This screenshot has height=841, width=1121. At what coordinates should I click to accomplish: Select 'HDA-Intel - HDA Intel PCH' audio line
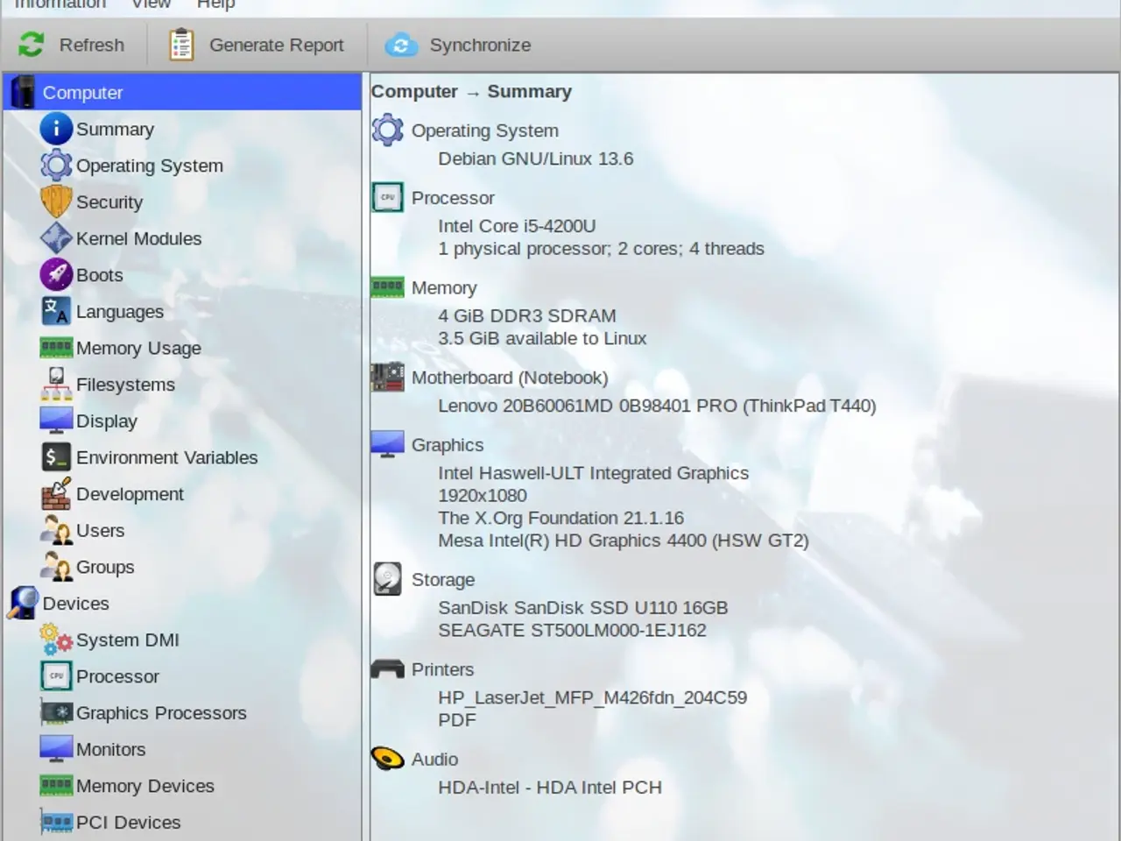click(550, 788)
